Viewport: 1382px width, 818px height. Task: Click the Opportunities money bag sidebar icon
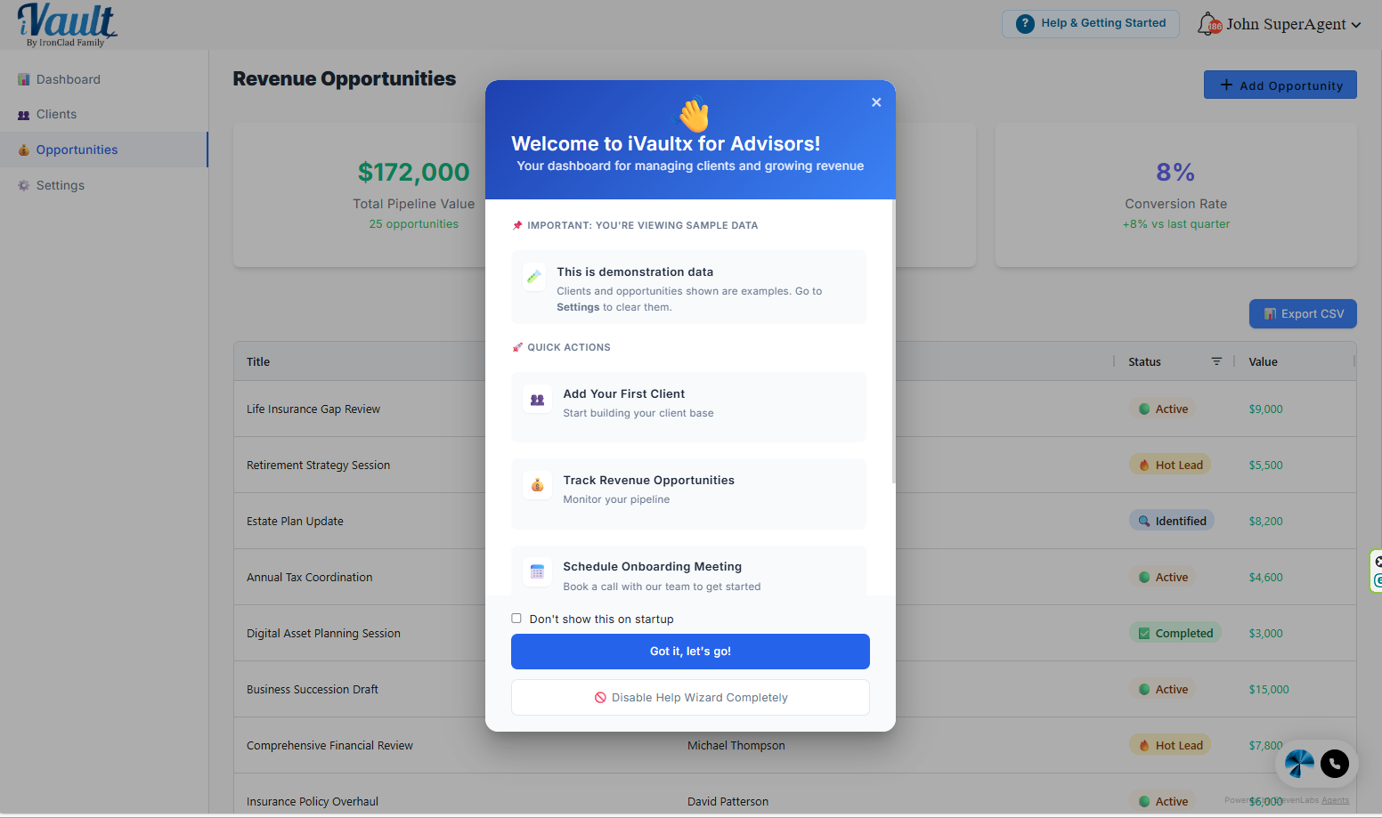[x=24, y=150]
